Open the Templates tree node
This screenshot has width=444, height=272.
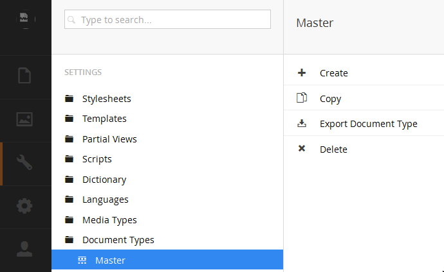pyautogui.click(x=104, y=119)
